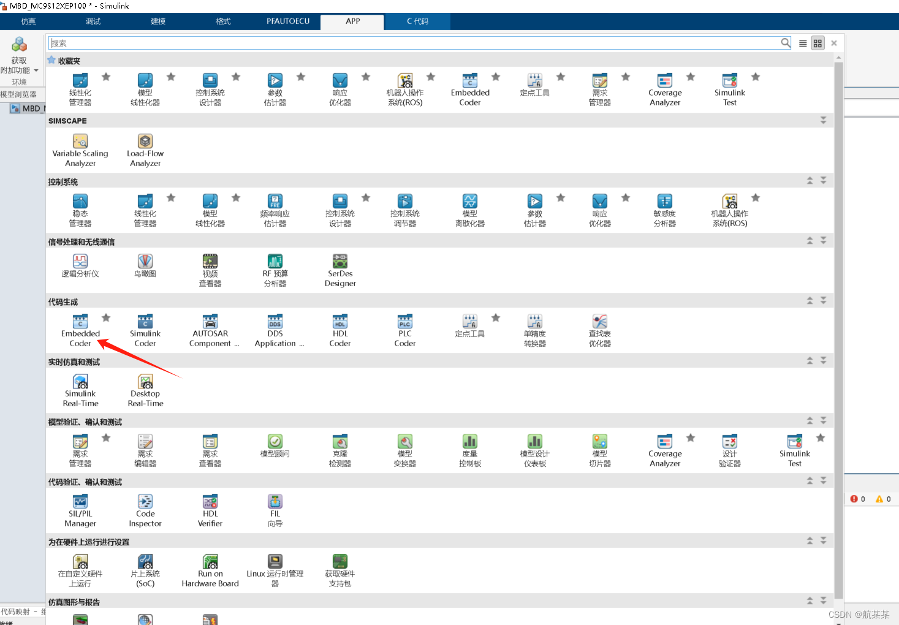Open 片上系统 (SoC) app
The width and height of the screenshot is (899, 625).
145,570
